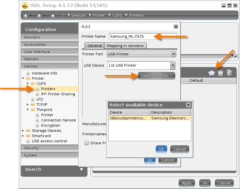Confirm Select available device with Ok

(161, 149)
